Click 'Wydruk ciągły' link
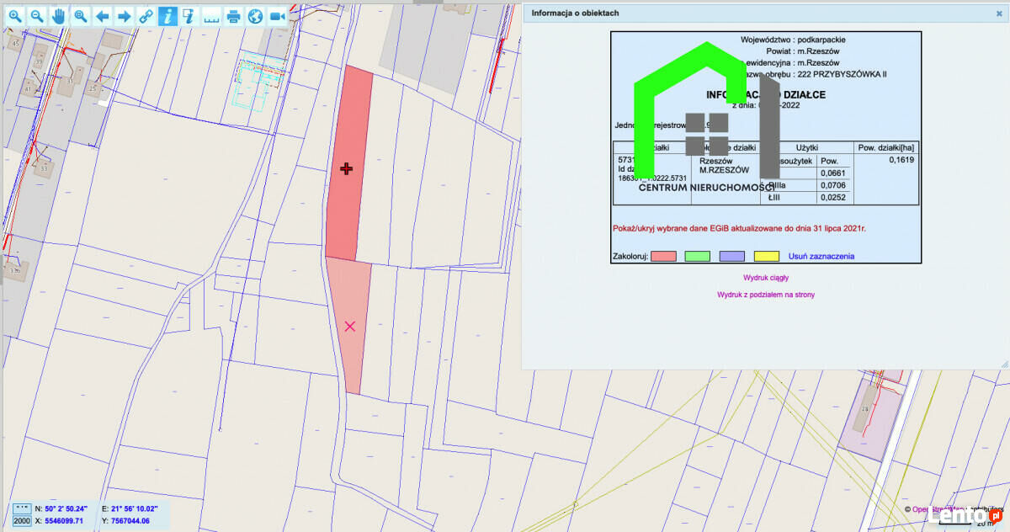This screenshot has height=532, width=1010. pyautogui.click(x=766, y=277)
